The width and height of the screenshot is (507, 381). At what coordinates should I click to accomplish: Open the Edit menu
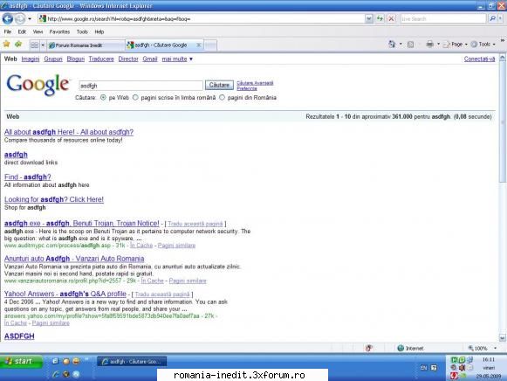(22, 31)
